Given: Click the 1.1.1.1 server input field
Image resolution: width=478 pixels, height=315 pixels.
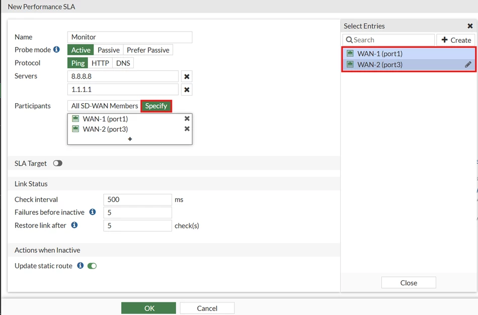Looking at the screenshot, I should coord(123,90).
